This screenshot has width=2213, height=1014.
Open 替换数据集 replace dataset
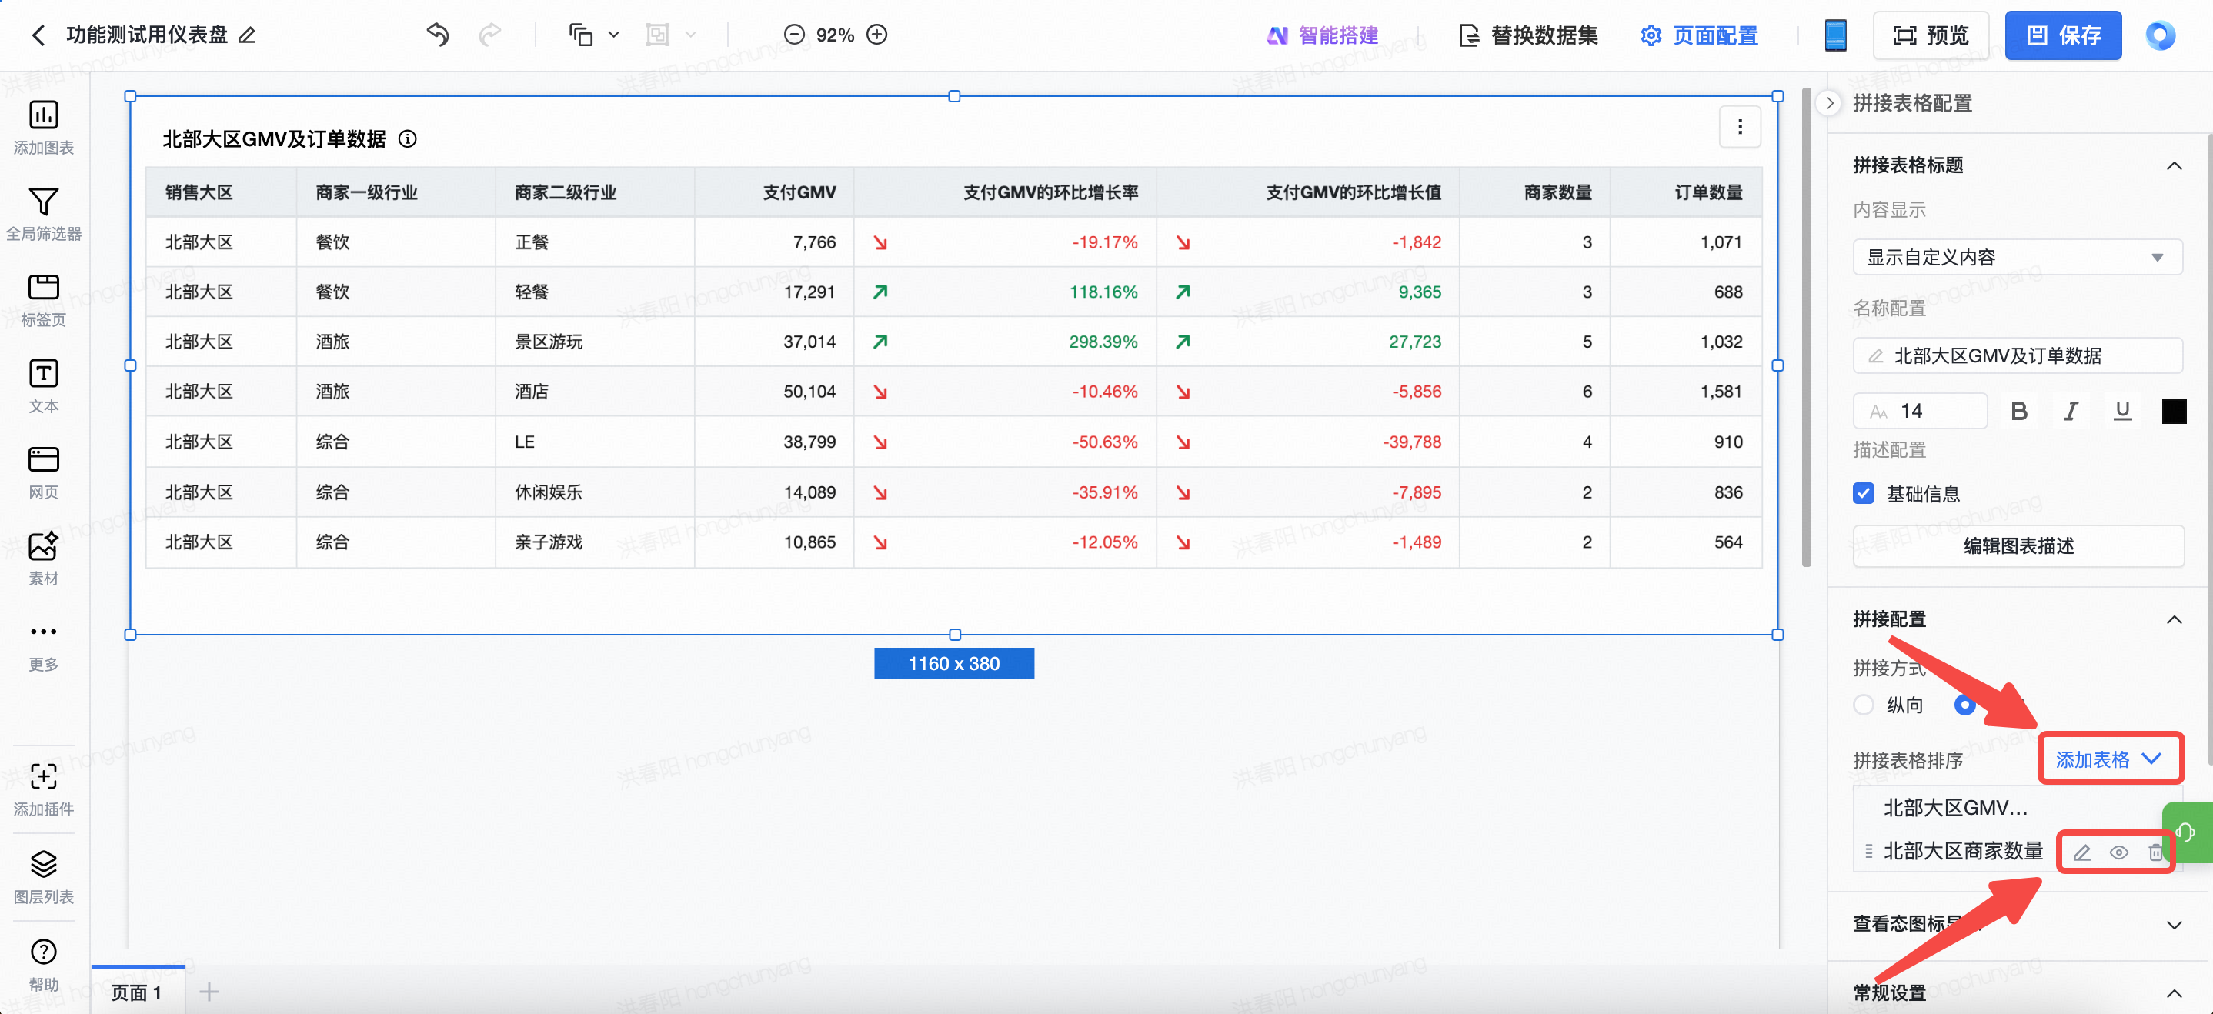pyautogui.click(x=1528, y=35)
